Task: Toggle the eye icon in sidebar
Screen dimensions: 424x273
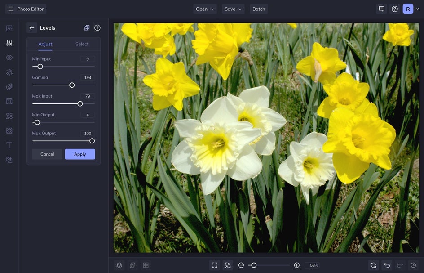Action: point(9,58)
